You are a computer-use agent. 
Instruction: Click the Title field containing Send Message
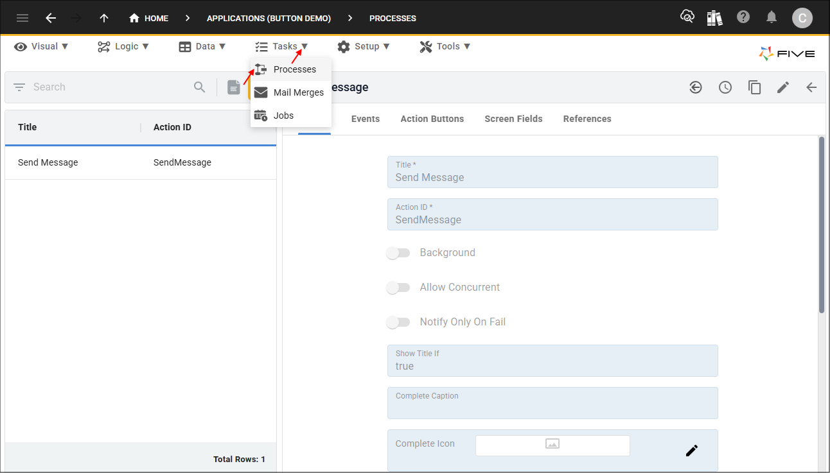click(552, 172)
